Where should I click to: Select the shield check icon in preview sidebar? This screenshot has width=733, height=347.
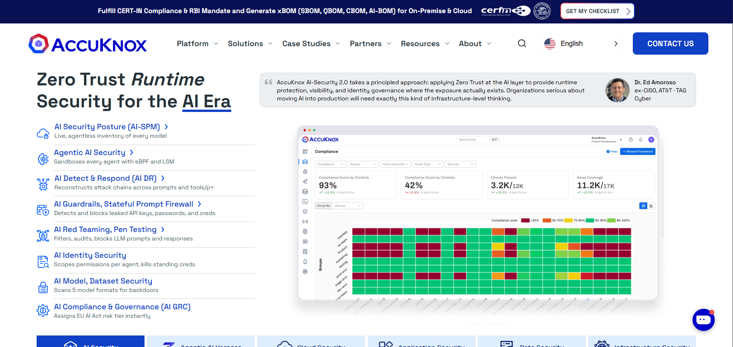(x=305, y=212)
